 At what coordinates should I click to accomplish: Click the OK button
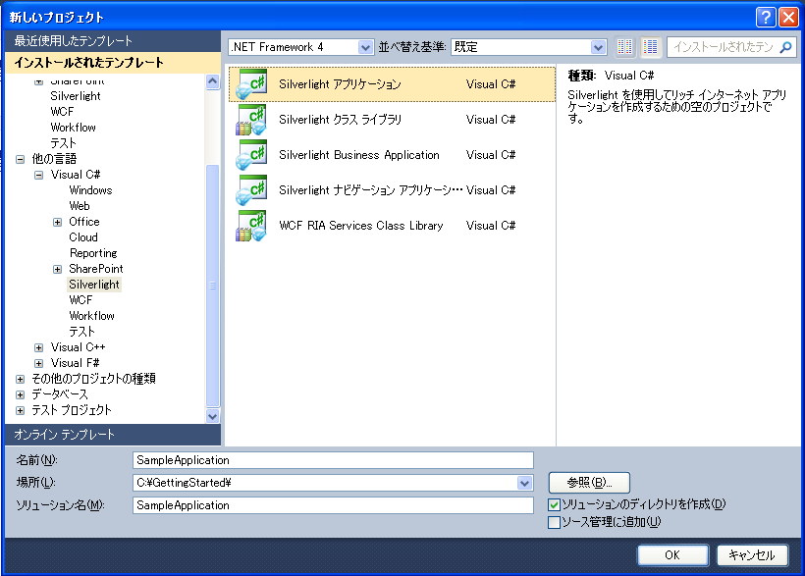tap(672, 555)
